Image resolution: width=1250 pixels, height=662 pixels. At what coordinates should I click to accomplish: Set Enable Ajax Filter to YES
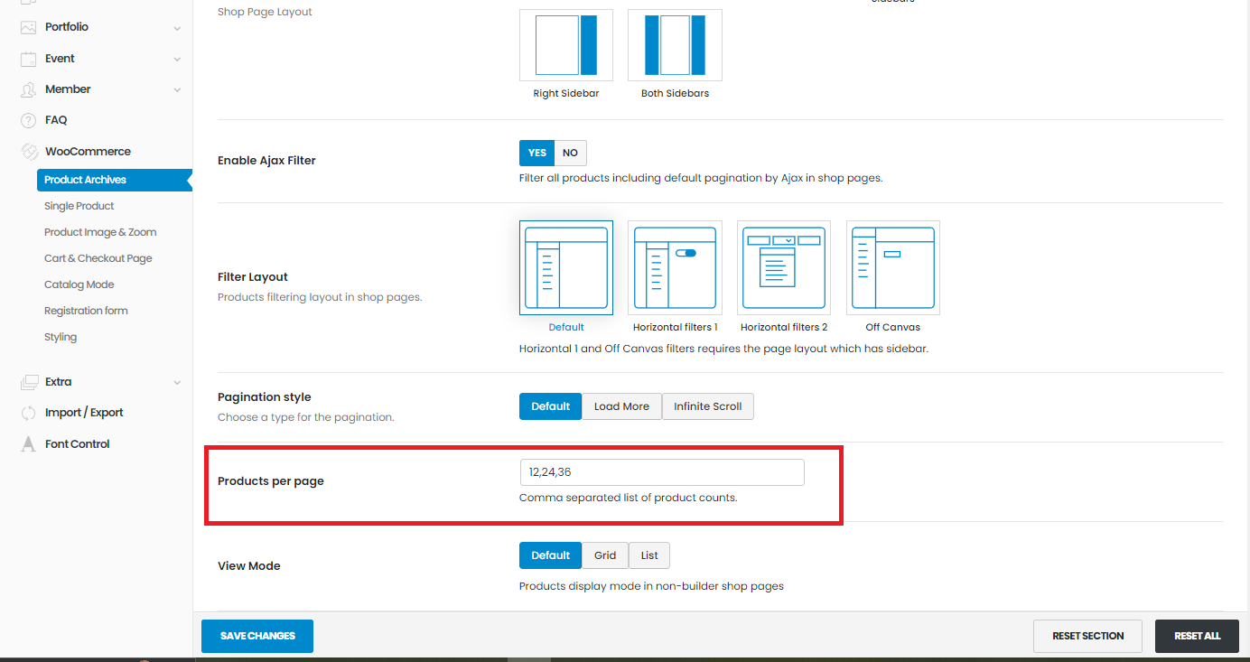537,153
